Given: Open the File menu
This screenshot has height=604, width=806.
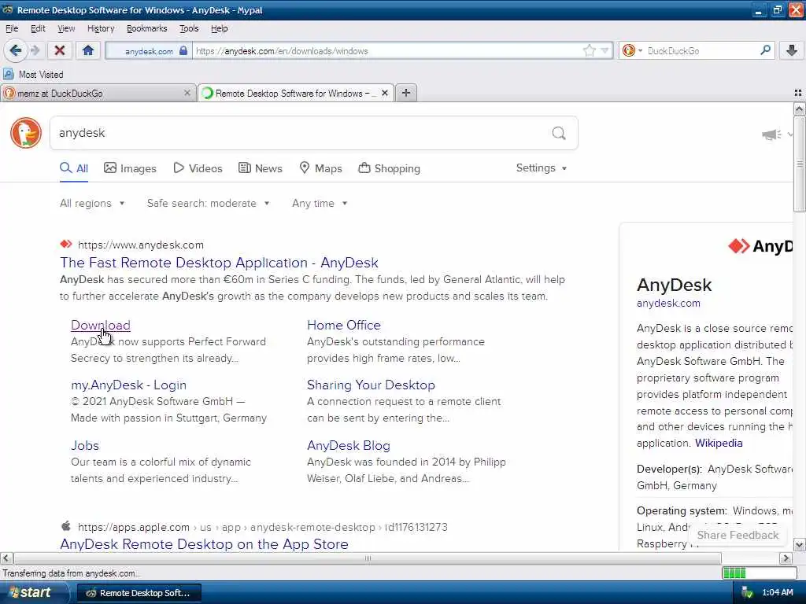Looking at the screenshot, I should point(12,29).
